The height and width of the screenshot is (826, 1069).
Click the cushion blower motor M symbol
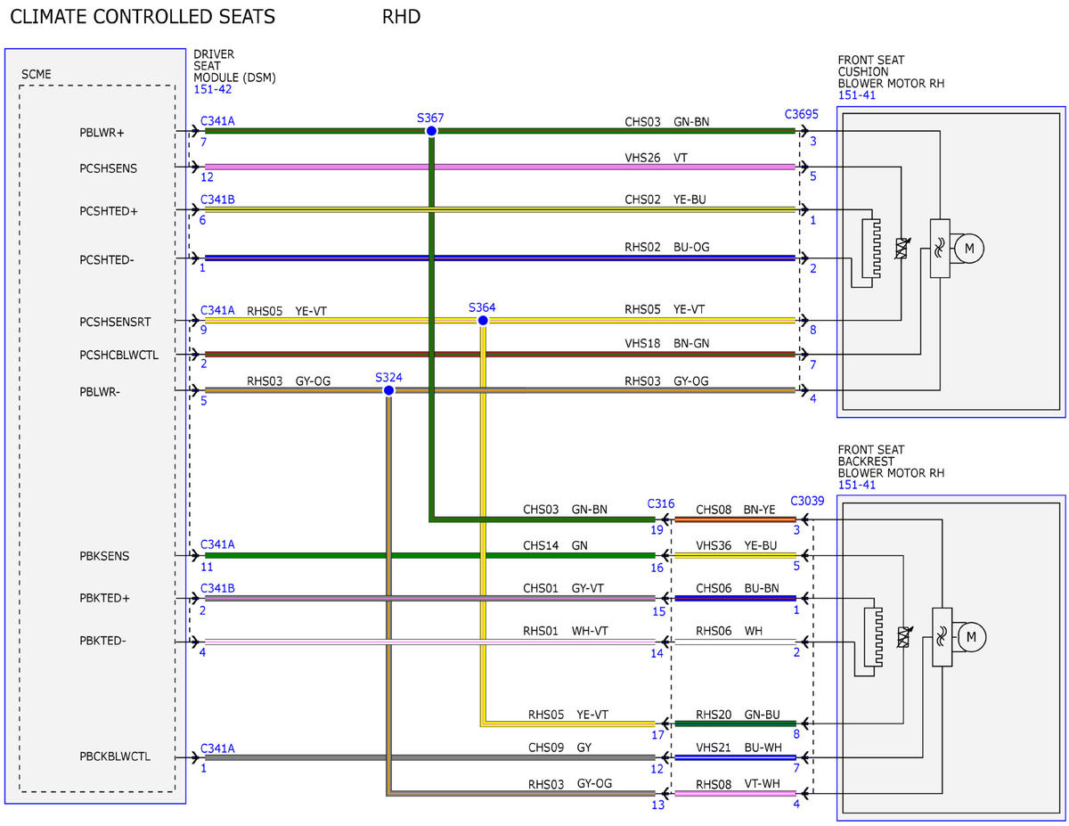[x=969, y=249]
